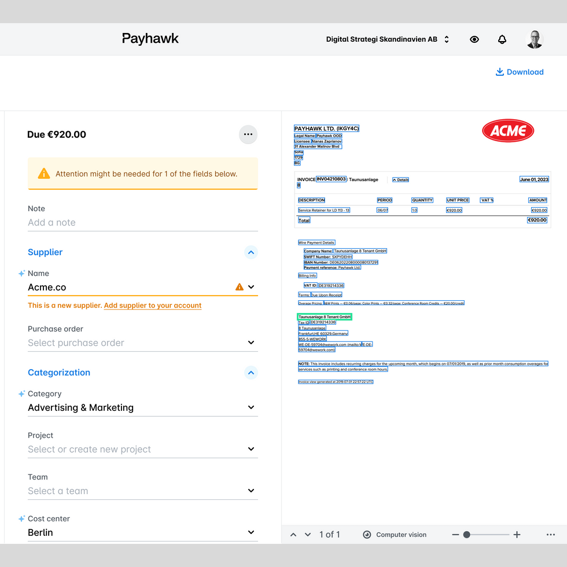Click the warning triangle in attention banner

coord(44,174)
